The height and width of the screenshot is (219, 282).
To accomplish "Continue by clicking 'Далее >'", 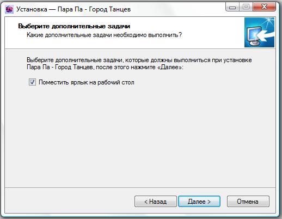I will 199,202.
